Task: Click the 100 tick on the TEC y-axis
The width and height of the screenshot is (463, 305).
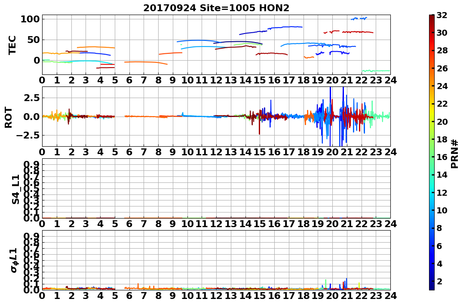Action: [30, 19]
